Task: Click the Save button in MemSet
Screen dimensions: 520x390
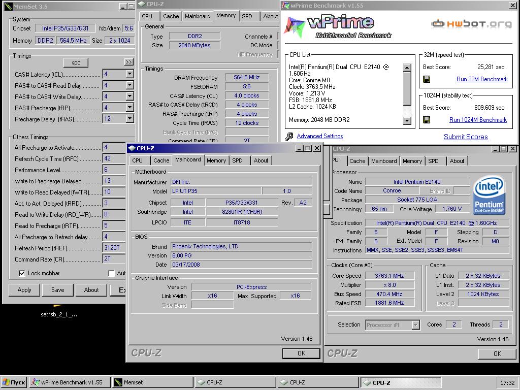Action: (x=58, y=290)
